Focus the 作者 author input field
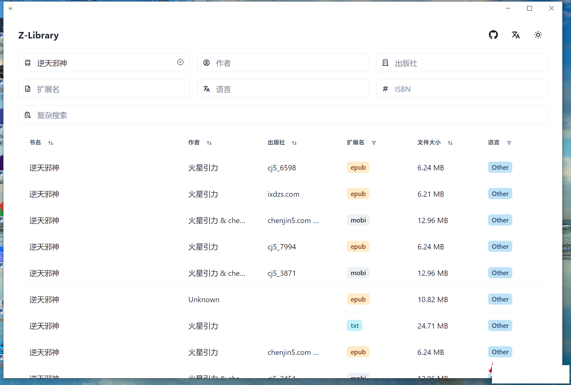This screenshot has height=385, width=571. (283, 63)
